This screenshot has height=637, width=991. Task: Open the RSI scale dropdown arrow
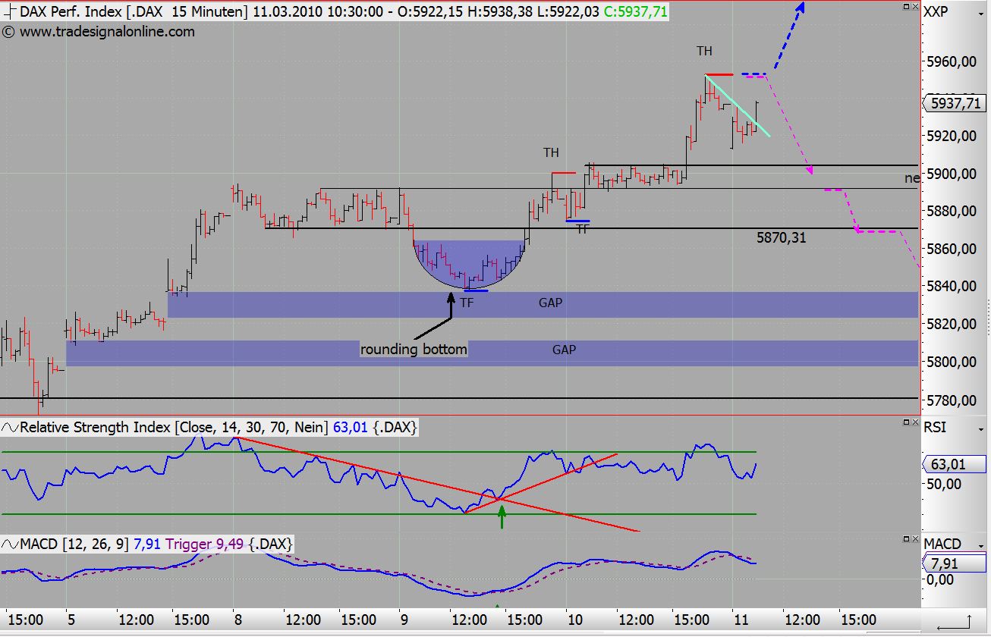pyautogui.click(x=981, y=430)
